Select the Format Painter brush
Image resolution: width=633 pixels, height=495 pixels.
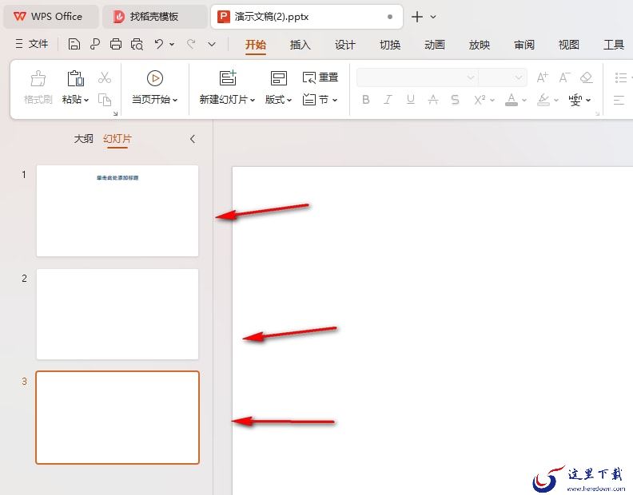(x=38, y=78)
